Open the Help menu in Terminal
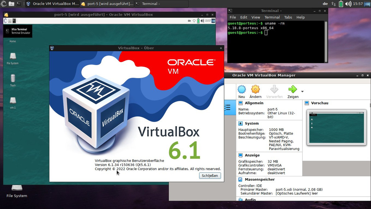The width and height of the screenshot is (371, 209). click(301, 17)
